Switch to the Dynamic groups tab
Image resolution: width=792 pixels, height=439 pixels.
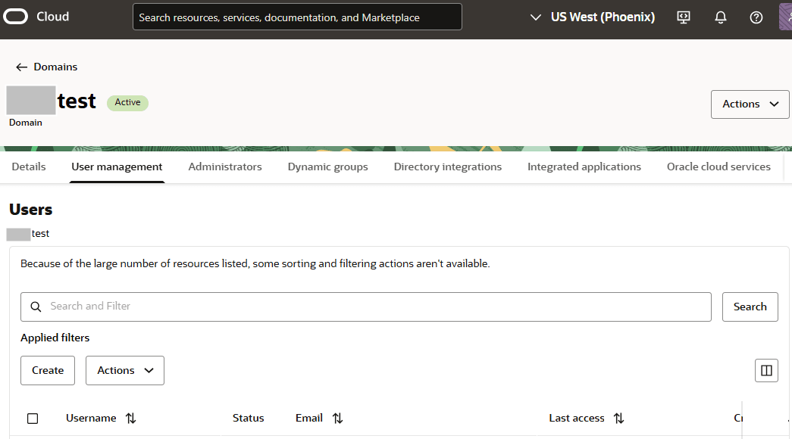click(327, 167)
